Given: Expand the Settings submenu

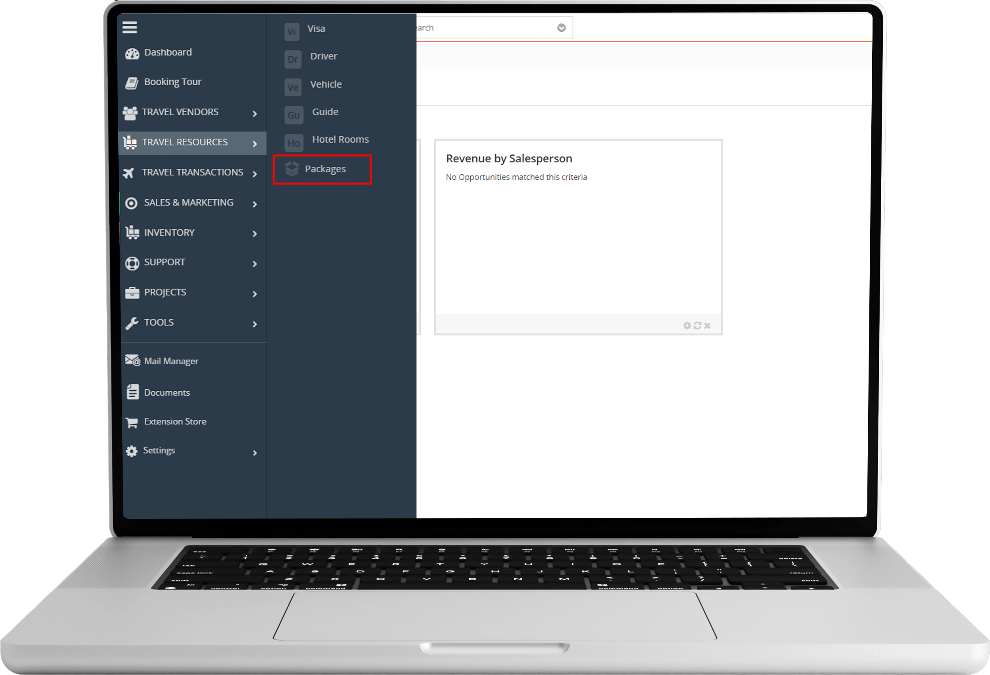Looking at the screenshot, I should pyautogui.click(x=256, y=451).
